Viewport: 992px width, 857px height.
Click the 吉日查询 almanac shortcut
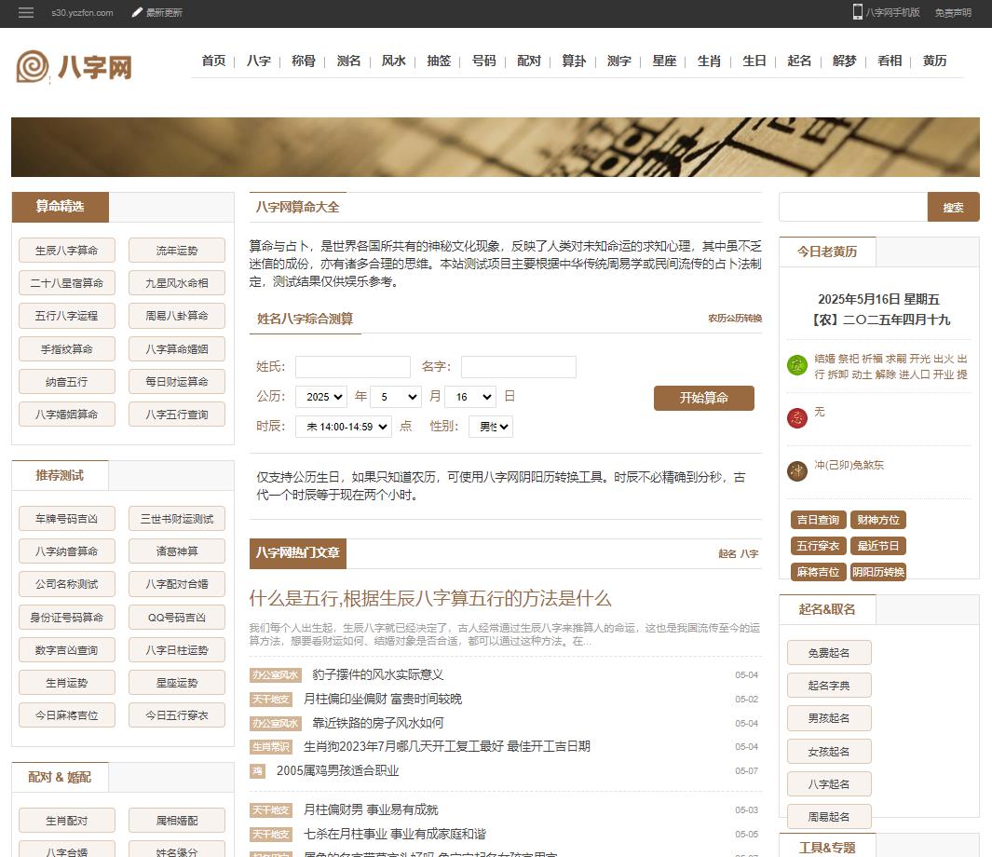click(x=818, y=520)
